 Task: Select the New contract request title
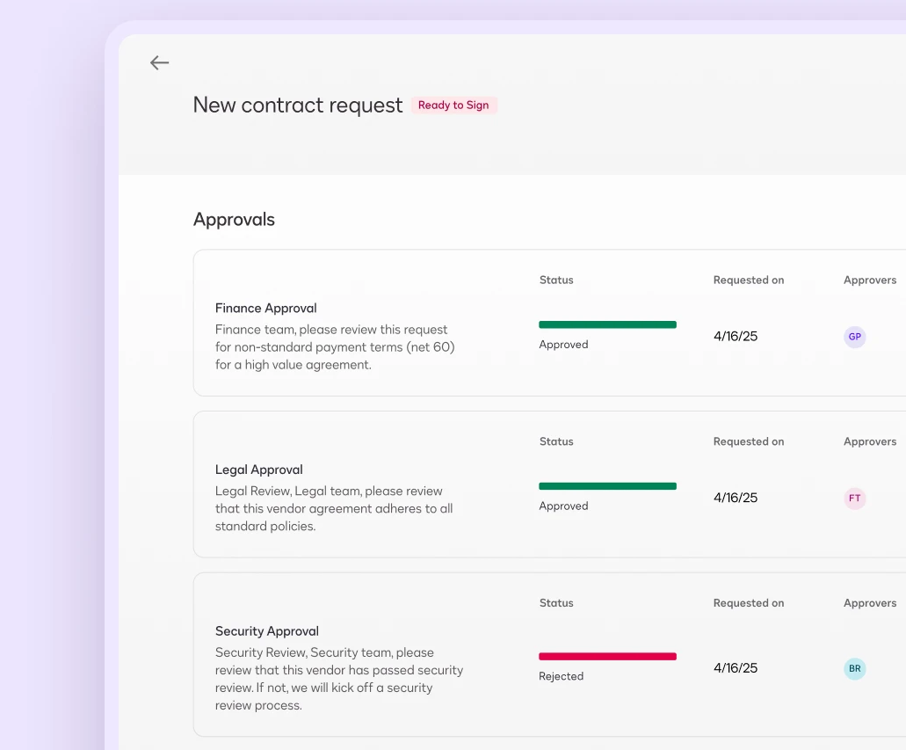[298, 106]
